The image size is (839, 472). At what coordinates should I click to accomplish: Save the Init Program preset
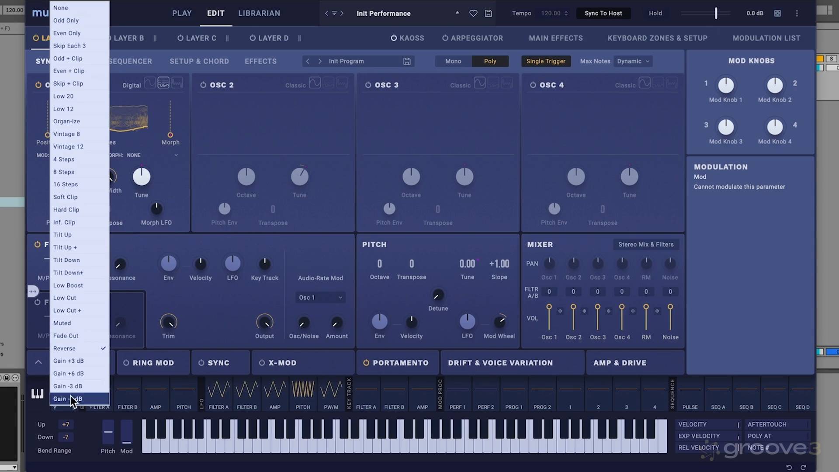407,61
